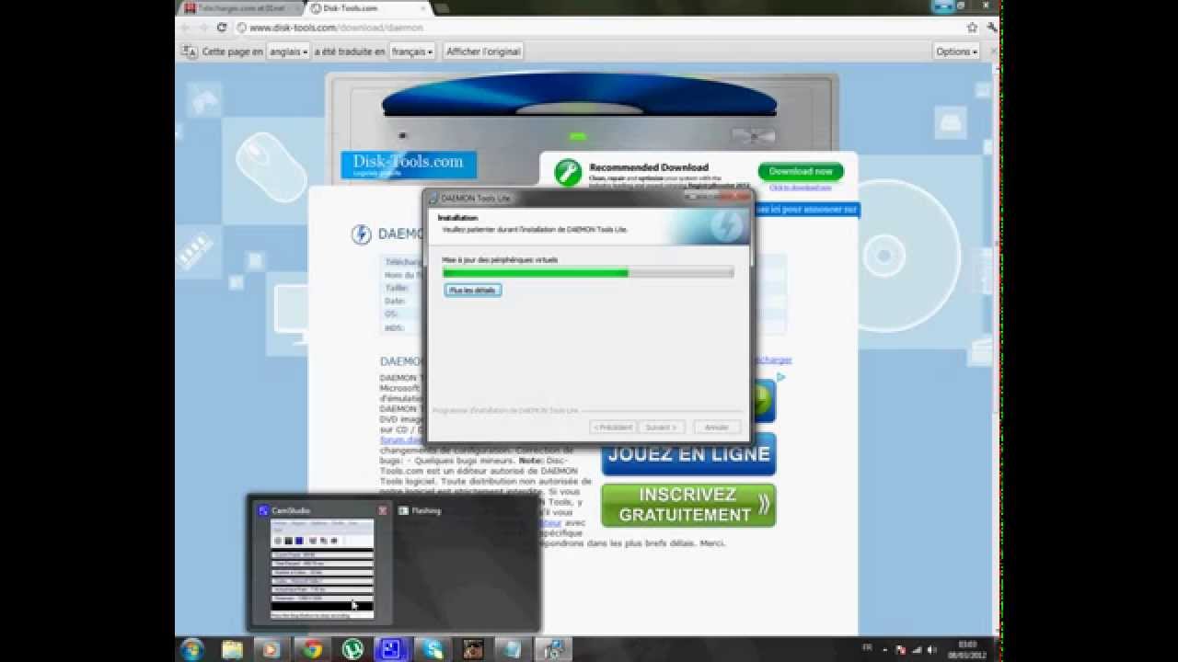Open File Explorer from the taskbar
The height and width of the screenshot is (662, 1178).
pos(232,649)
